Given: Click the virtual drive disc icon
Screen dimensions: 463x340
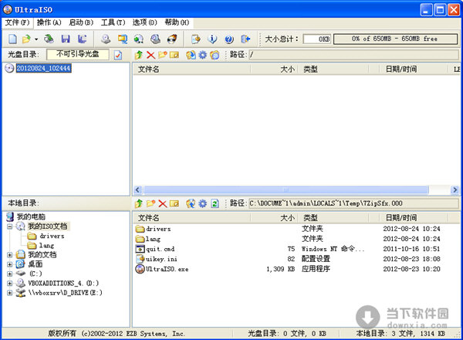Looking at the screenshot, I should (x=155, y=39).
